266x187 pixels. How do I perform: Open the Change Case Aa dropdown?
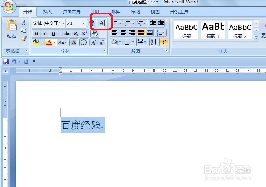click(x=63, y=42)
